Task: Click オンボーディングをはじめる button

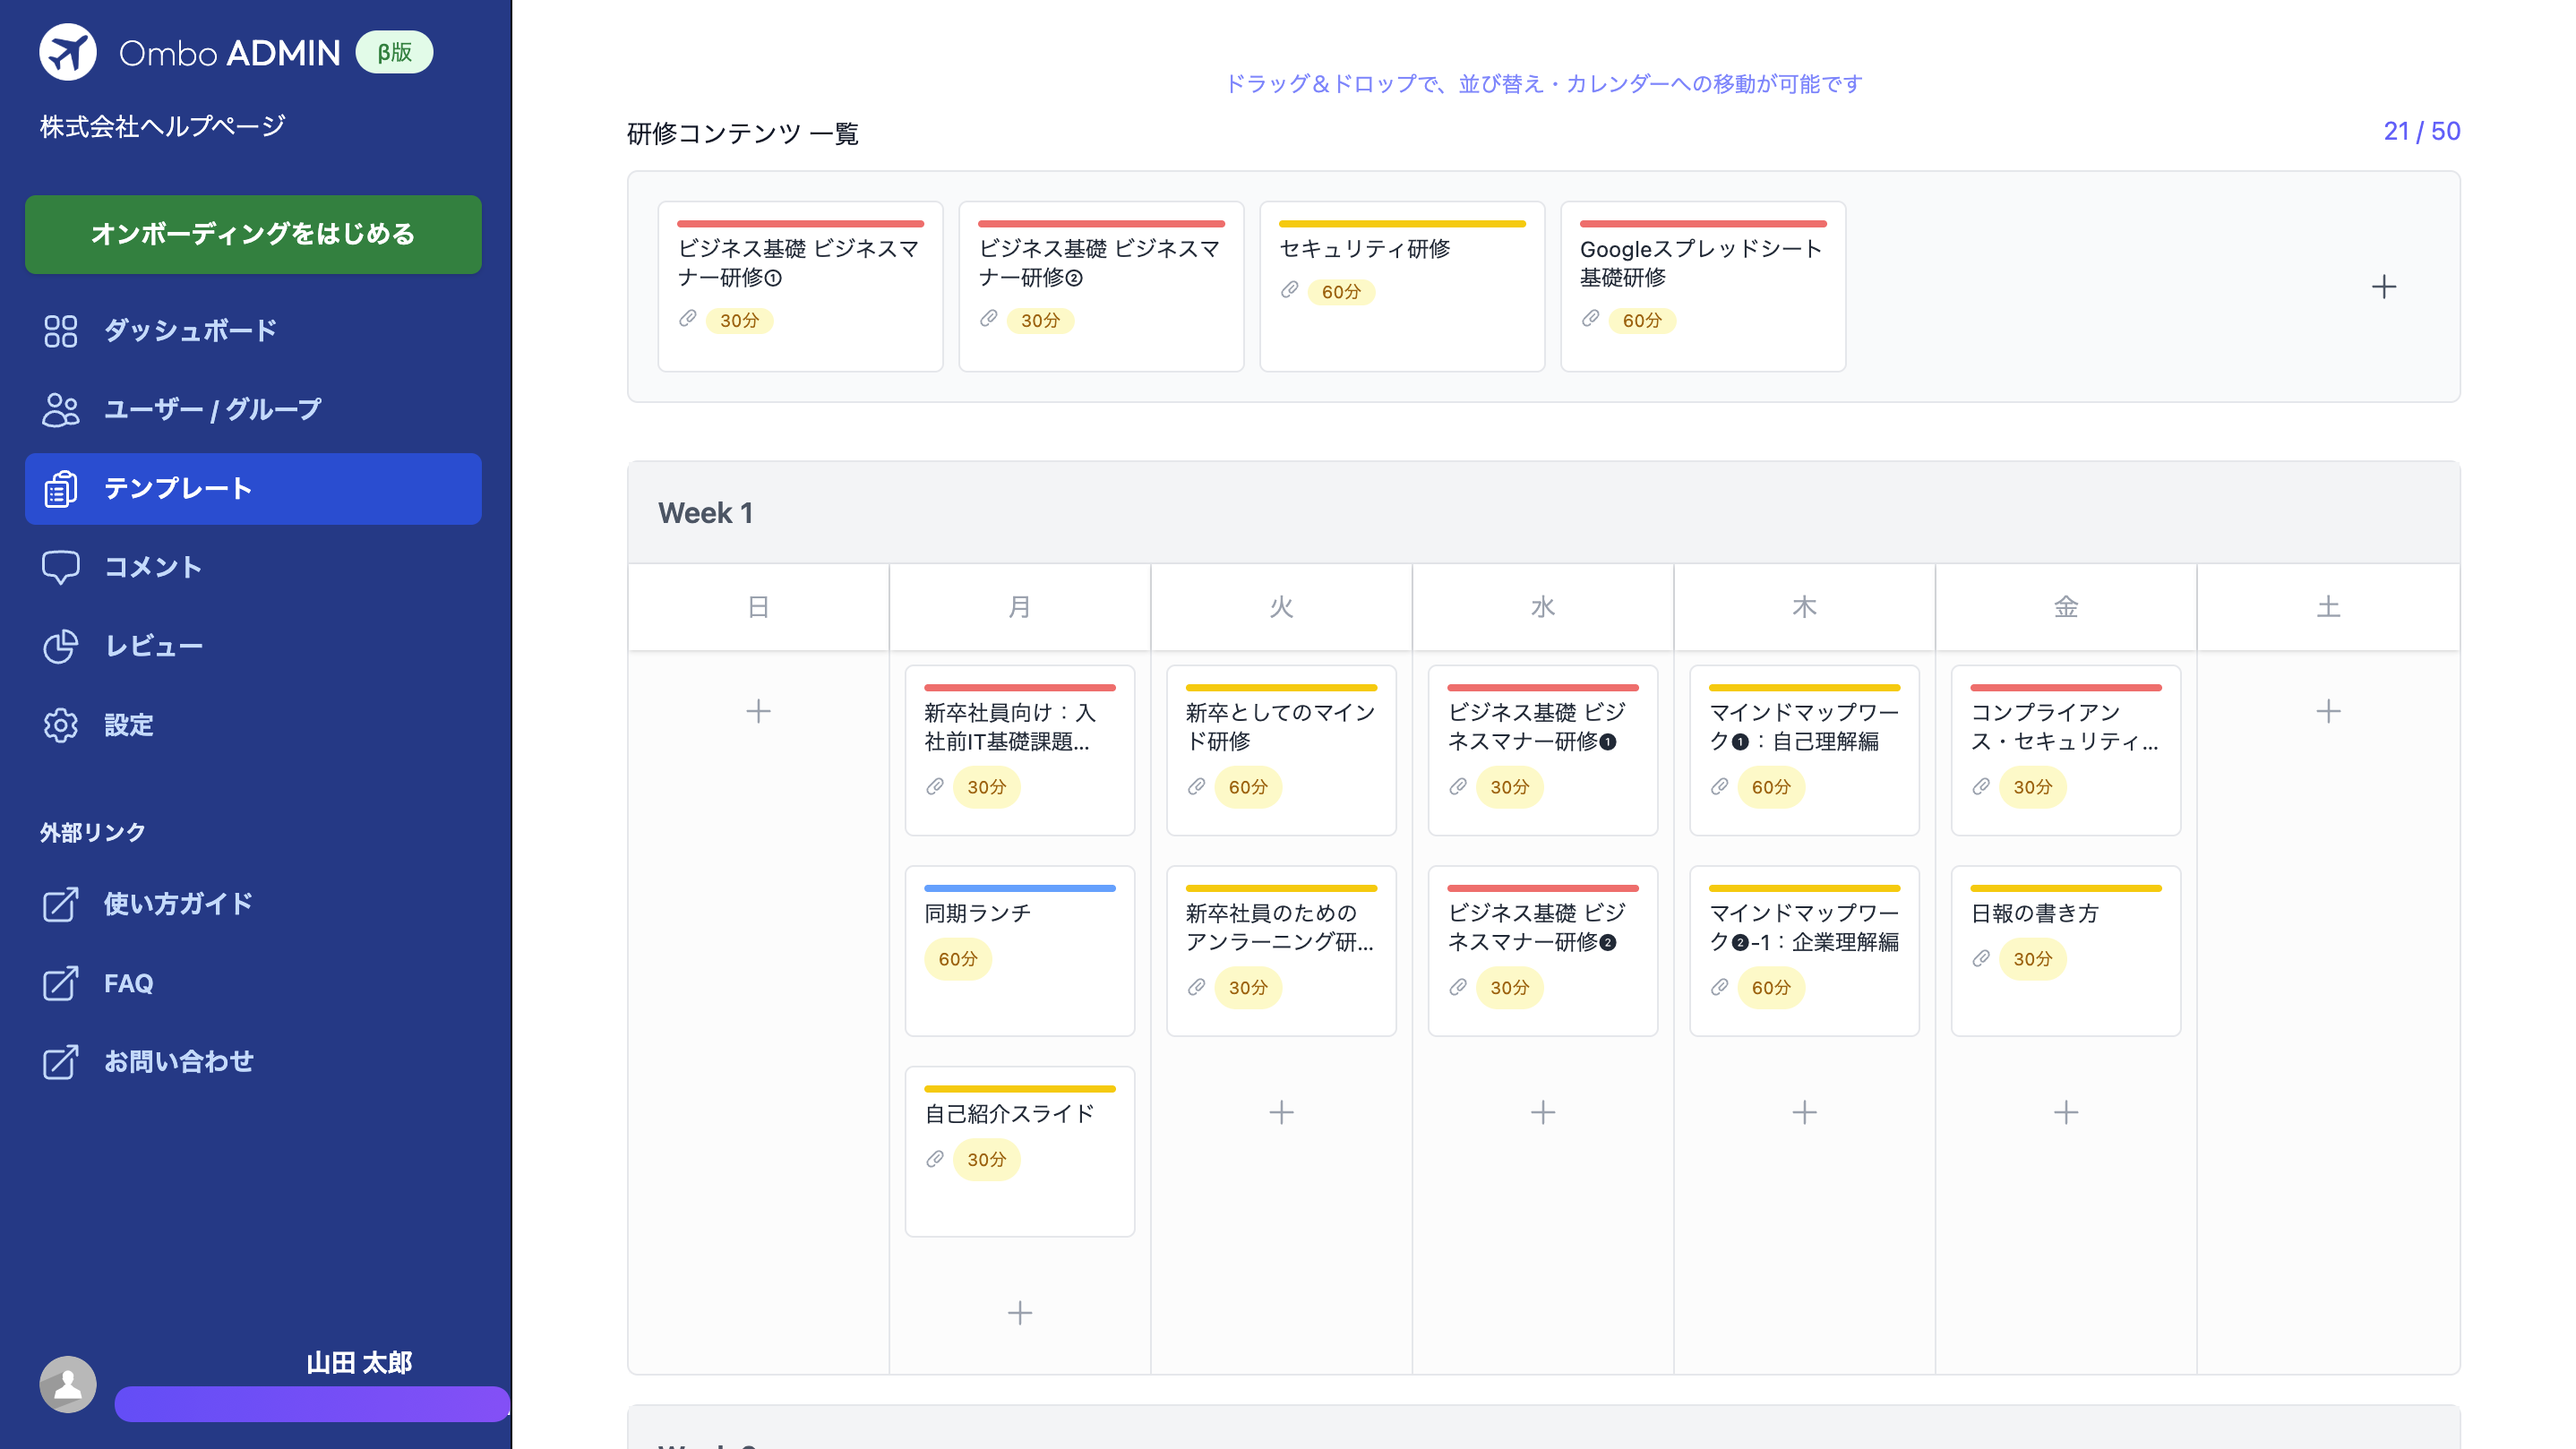Action: pos(253,234)
